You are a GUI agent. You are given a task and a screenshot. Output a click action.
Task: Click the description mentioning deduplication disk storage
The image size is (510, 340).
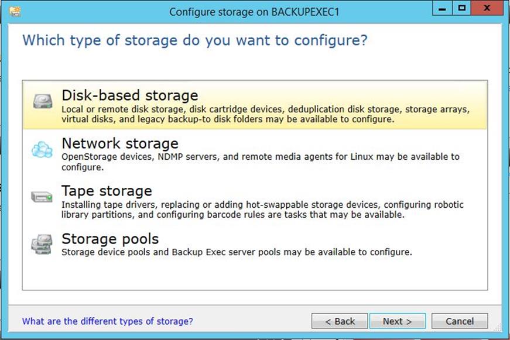point(265,114)
